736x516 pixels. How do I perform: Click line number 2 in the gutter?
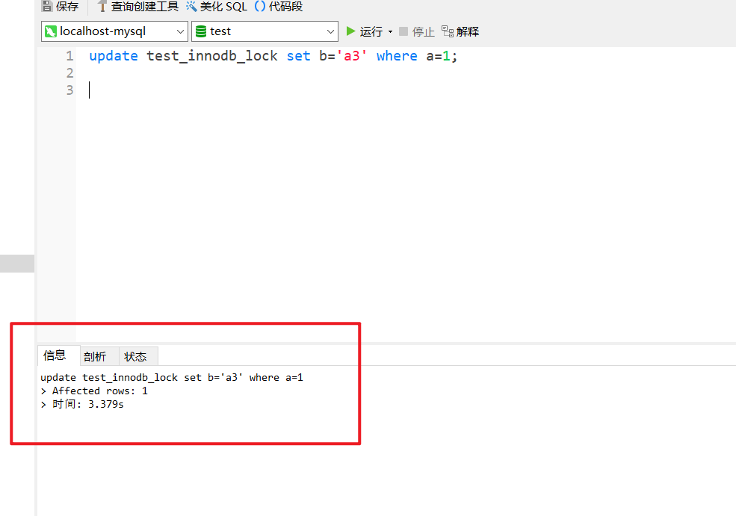coord(70,73)
